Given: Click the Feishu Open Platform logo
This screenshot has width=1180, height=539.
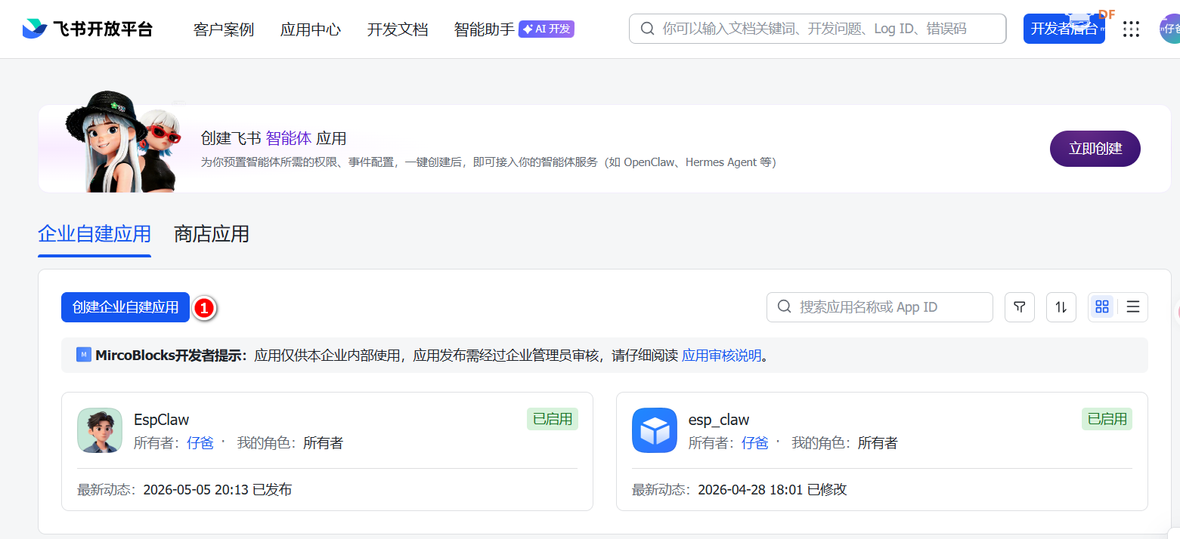Looking at the screenshot, I should pos(88,29).
